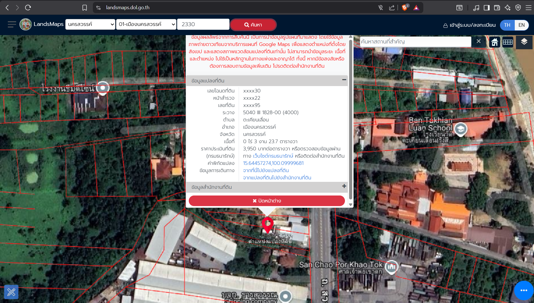Collapse the ข้อมูลแปลงที่ดิน section

[x=344, y=80]
